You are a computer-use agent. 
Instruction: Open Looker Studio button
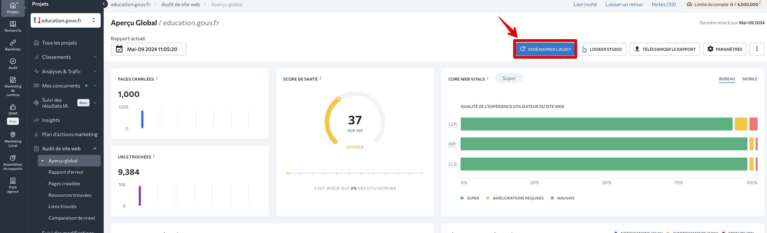(602, 49)
